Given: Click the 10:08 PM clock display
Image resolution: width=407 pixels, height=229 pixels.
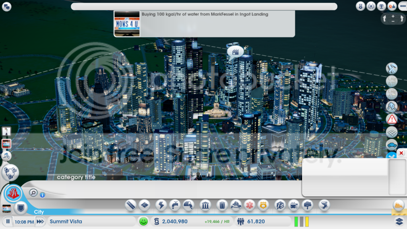Looking at the screenshot, I should click(24, 222).
